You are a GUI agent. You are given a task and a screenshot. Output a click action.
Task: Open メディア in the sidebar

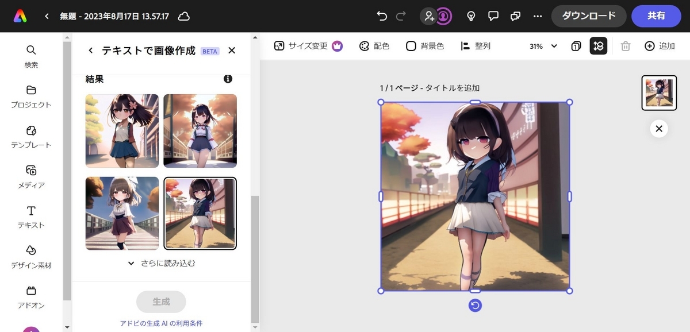[x=31, y=177]
